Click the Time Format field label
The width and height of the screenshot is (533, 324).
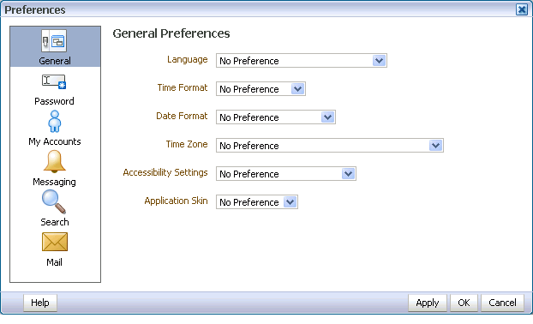[x=183, y=87]
